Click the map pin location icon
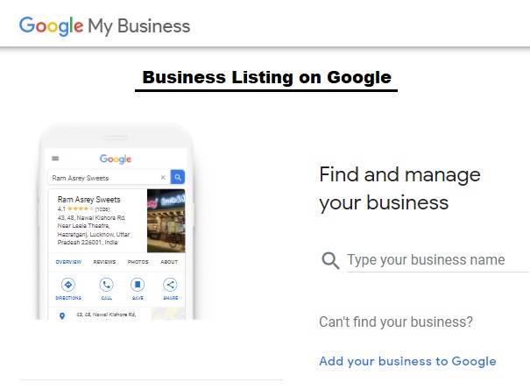The image size is (530, 389). [61, 315]
